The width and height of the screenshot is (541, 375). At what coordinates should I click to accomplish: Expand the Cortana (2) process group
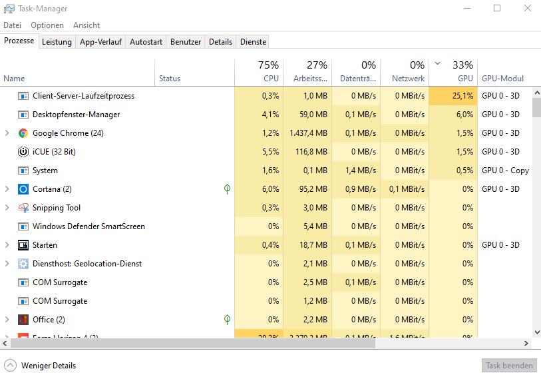coord(7,189)
